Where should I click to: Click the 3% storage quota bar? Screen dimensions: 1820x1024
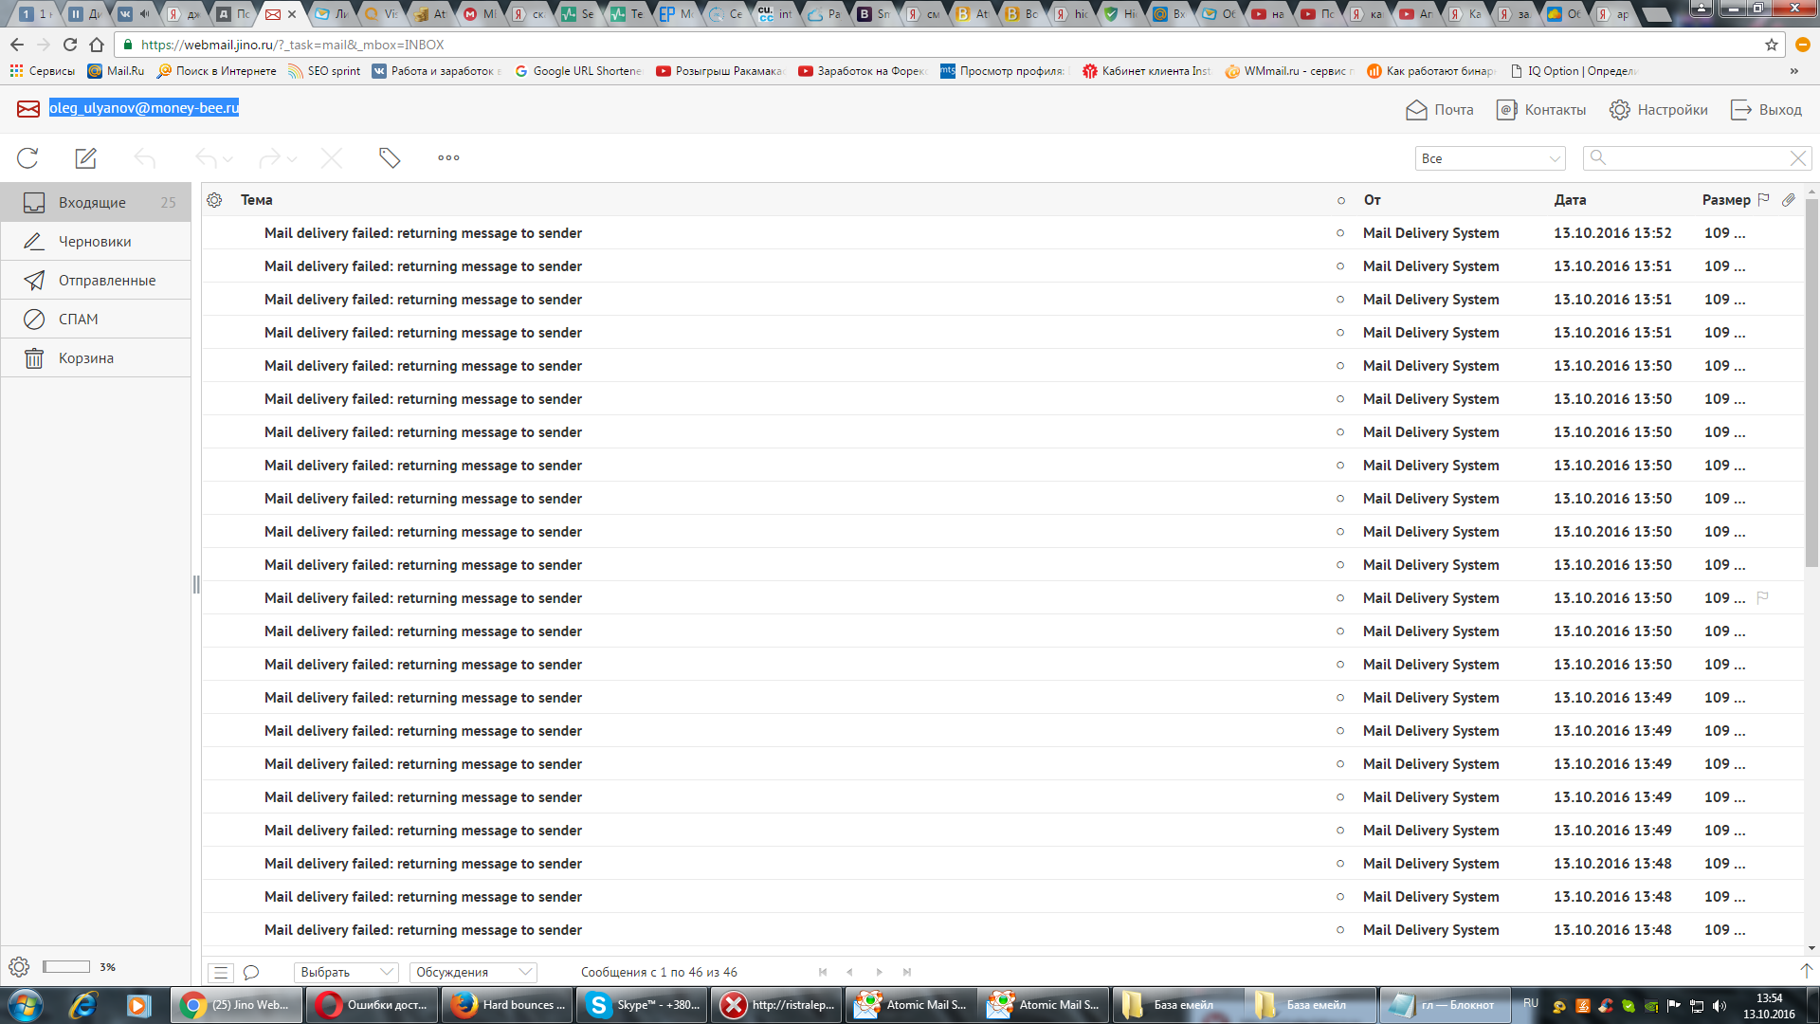pos(66,967)
